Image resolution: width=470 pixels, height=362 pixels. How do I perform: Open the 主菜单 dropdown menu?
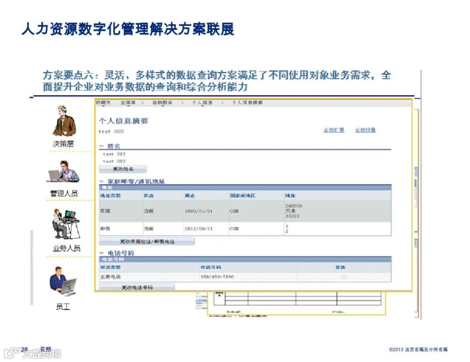click(128, 103)
